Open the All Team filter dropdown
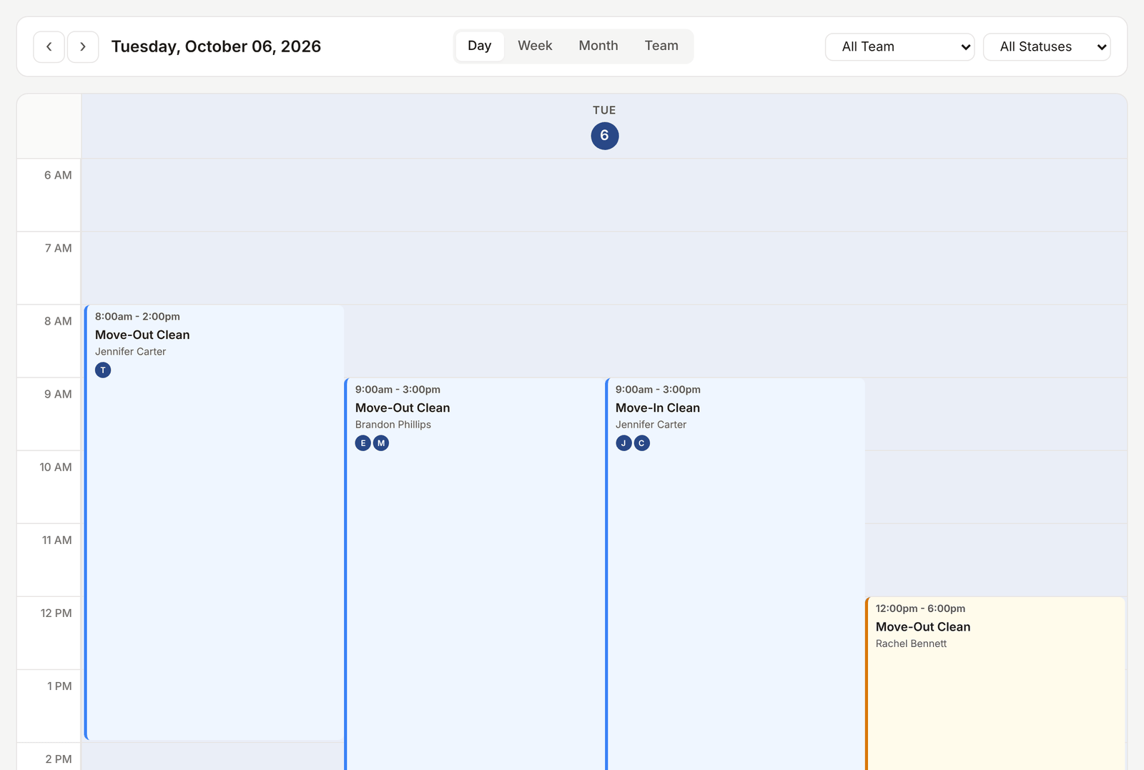Image resolution: width=1144 pixels, height=770 pixels. [x=899, y=47]
